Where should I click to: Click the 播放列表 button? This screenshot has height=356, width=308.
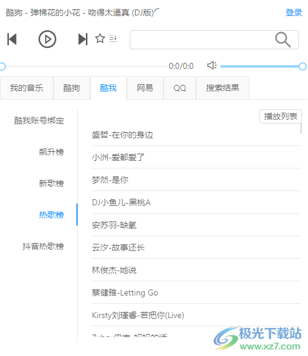point(280,116)
